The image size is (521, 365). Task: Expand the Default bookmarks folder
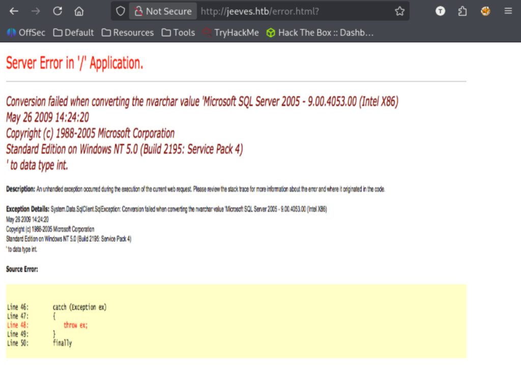73,33
